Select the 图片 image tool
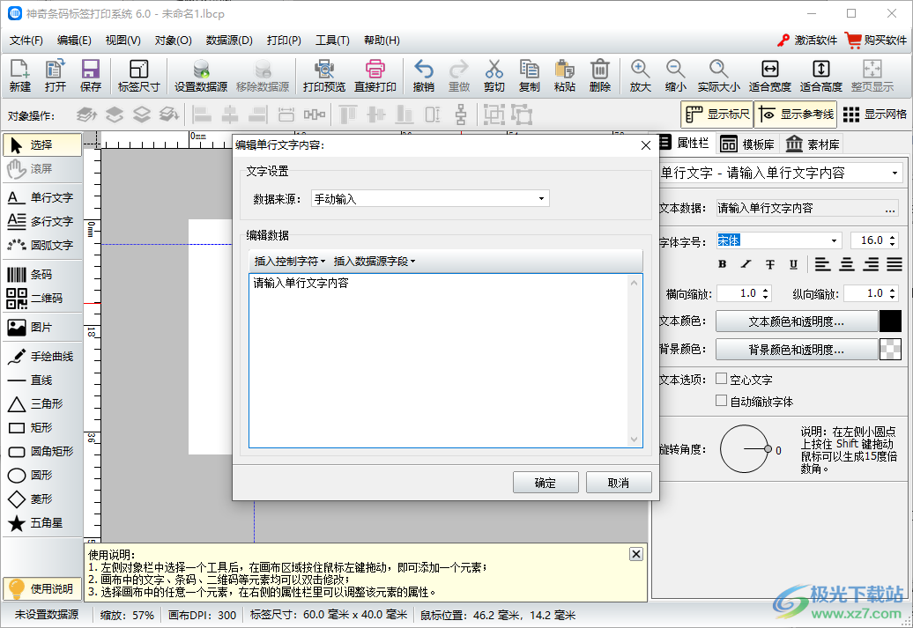Viewport: 913px width, 628px height. point(42,327)
